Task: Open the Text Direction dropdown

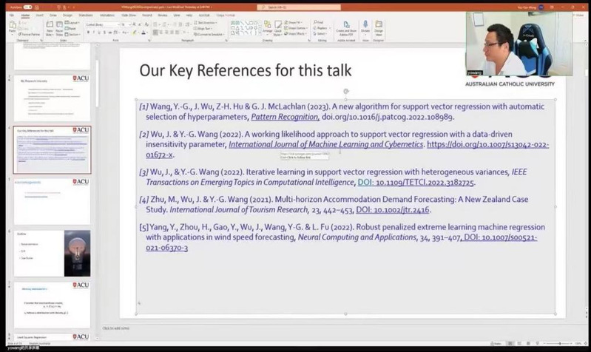Action: 205,23
